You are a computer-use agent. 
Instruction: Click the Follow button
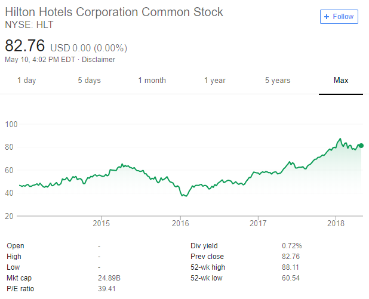point(339,17)
